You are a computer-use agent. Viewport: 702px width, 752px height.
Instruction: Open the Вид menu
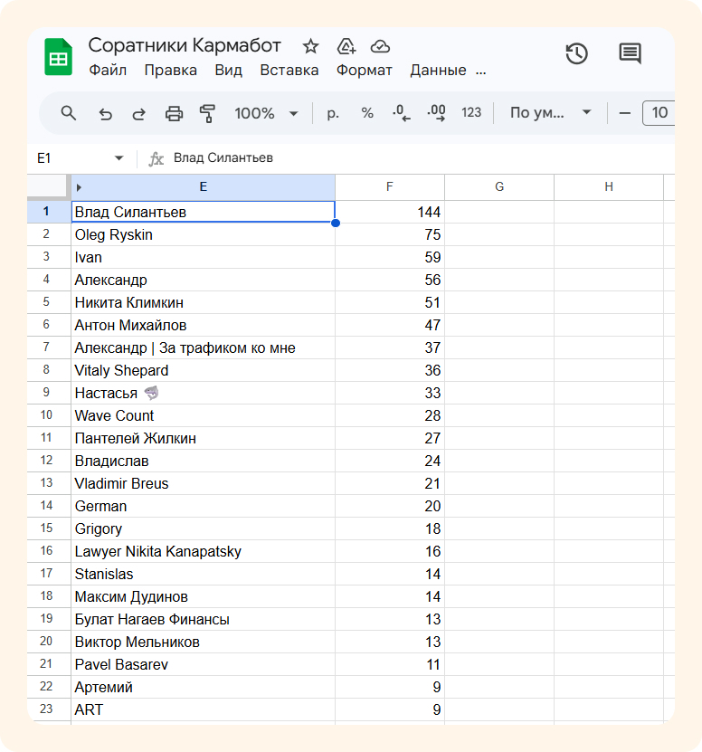click(x=228, y=70)
